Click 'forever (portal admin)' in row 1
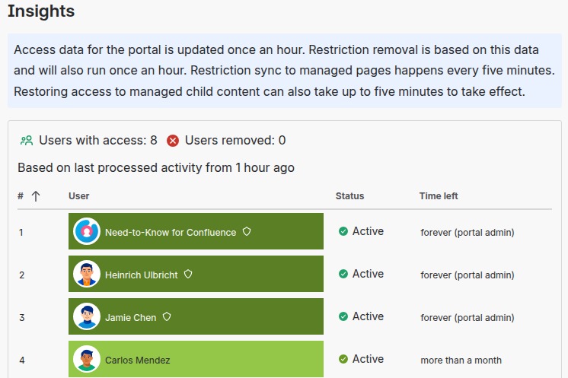Image resolution: width=568 pixels, height=378 pixels. 467,232
